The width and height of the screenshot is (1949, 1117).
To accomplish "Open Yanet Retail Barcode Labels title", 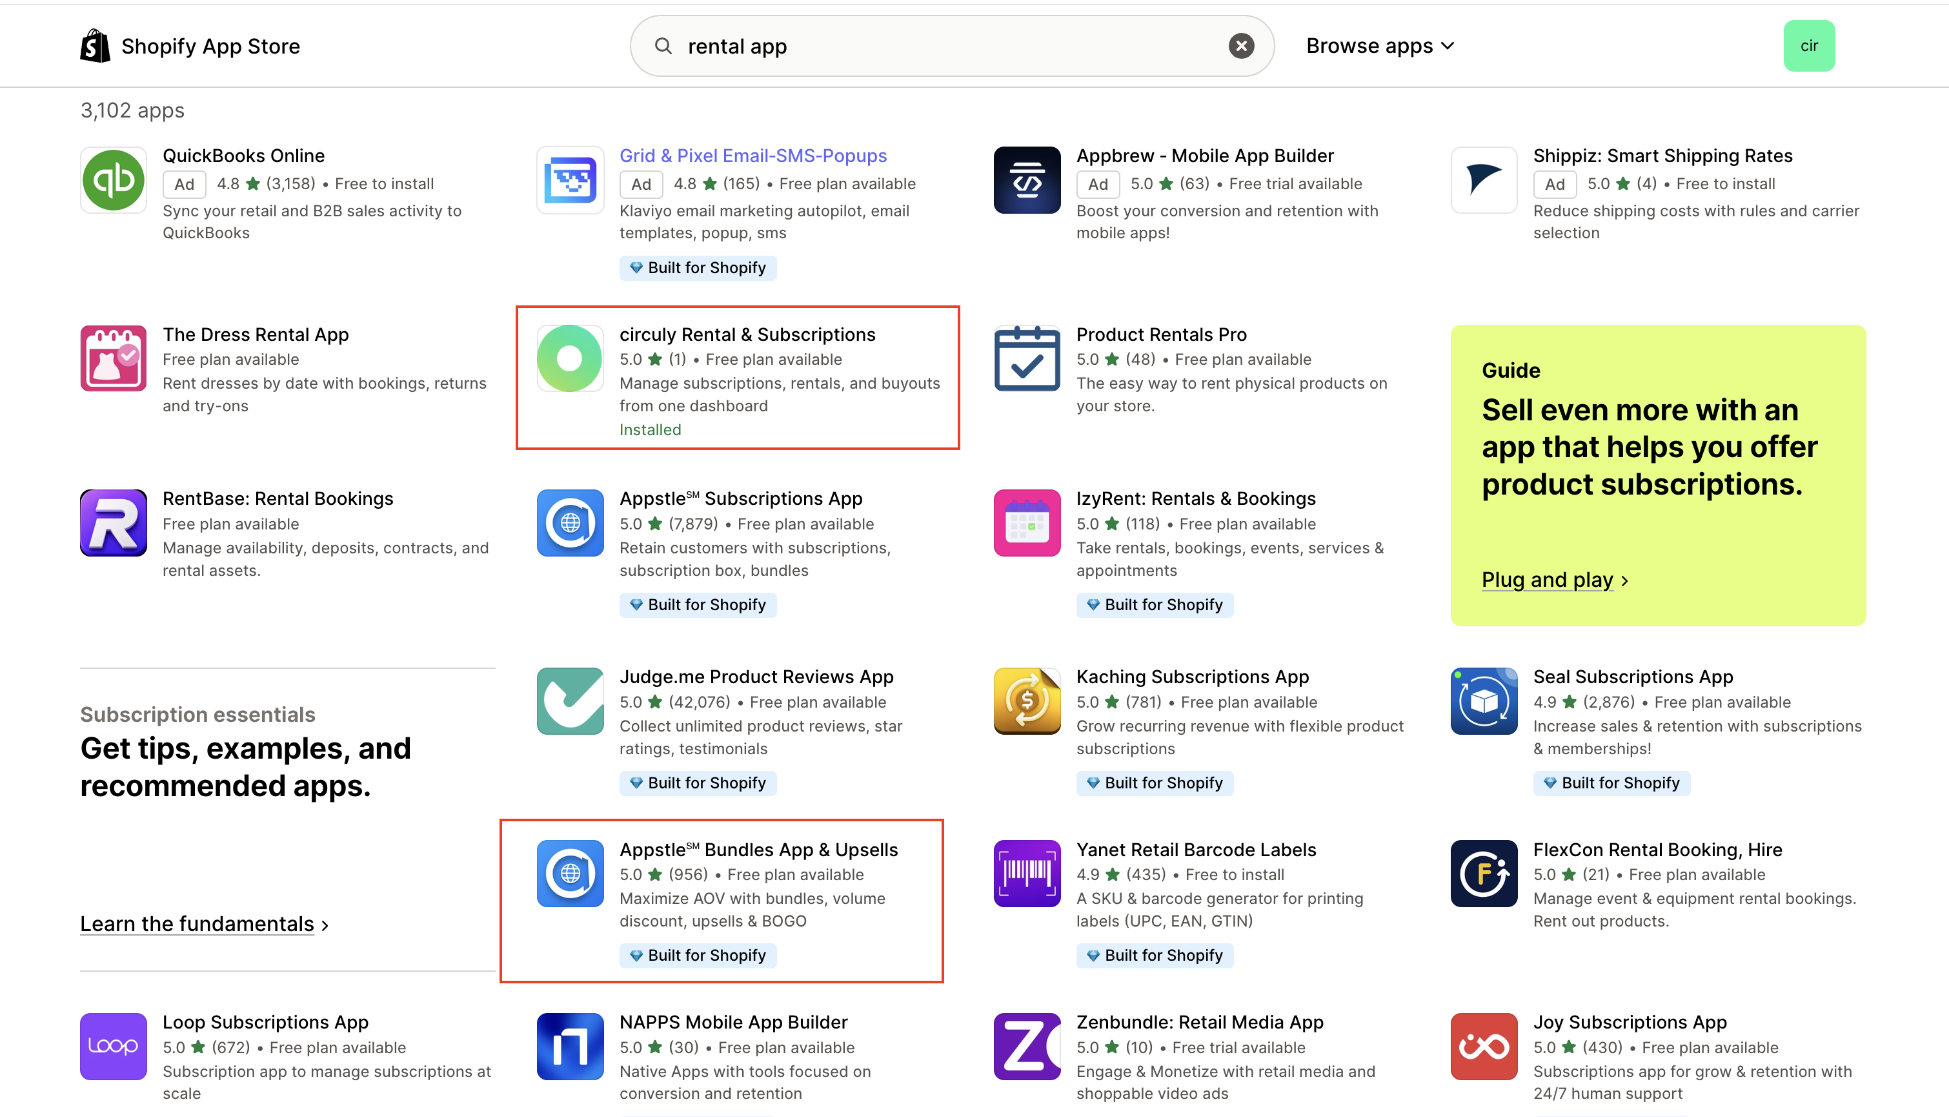I will [1195, 849].
